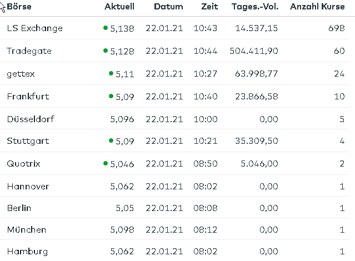The image size is (355, 261).
Task: Click the München exchange name
Action: (x=26, y=230)
